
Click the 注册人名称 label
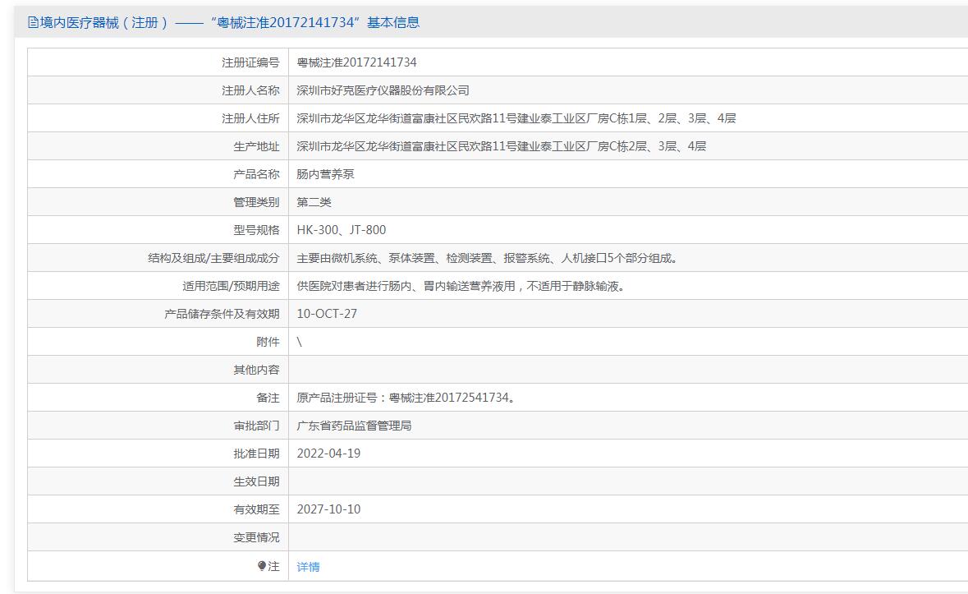click(x=250, y=90)
